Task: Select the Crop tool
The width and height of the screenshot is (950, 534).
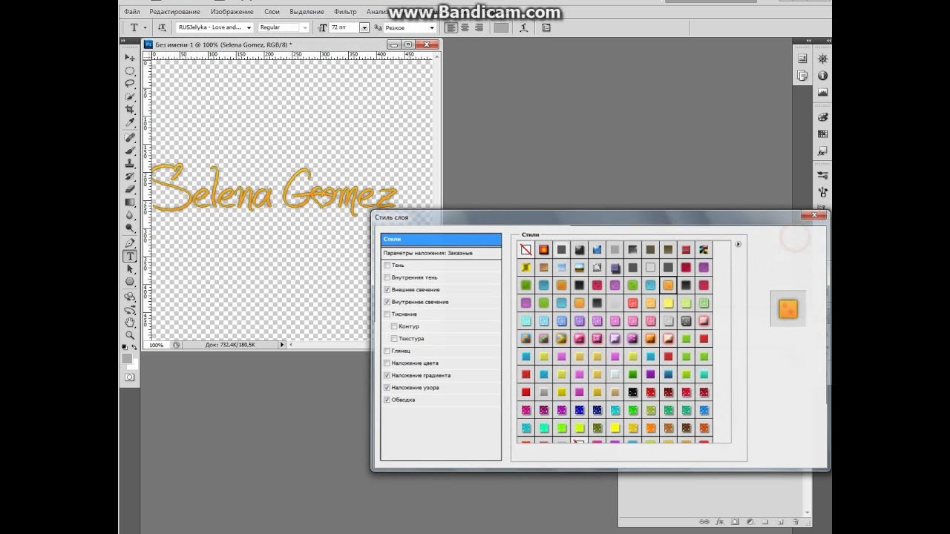Action: point(130,109)
